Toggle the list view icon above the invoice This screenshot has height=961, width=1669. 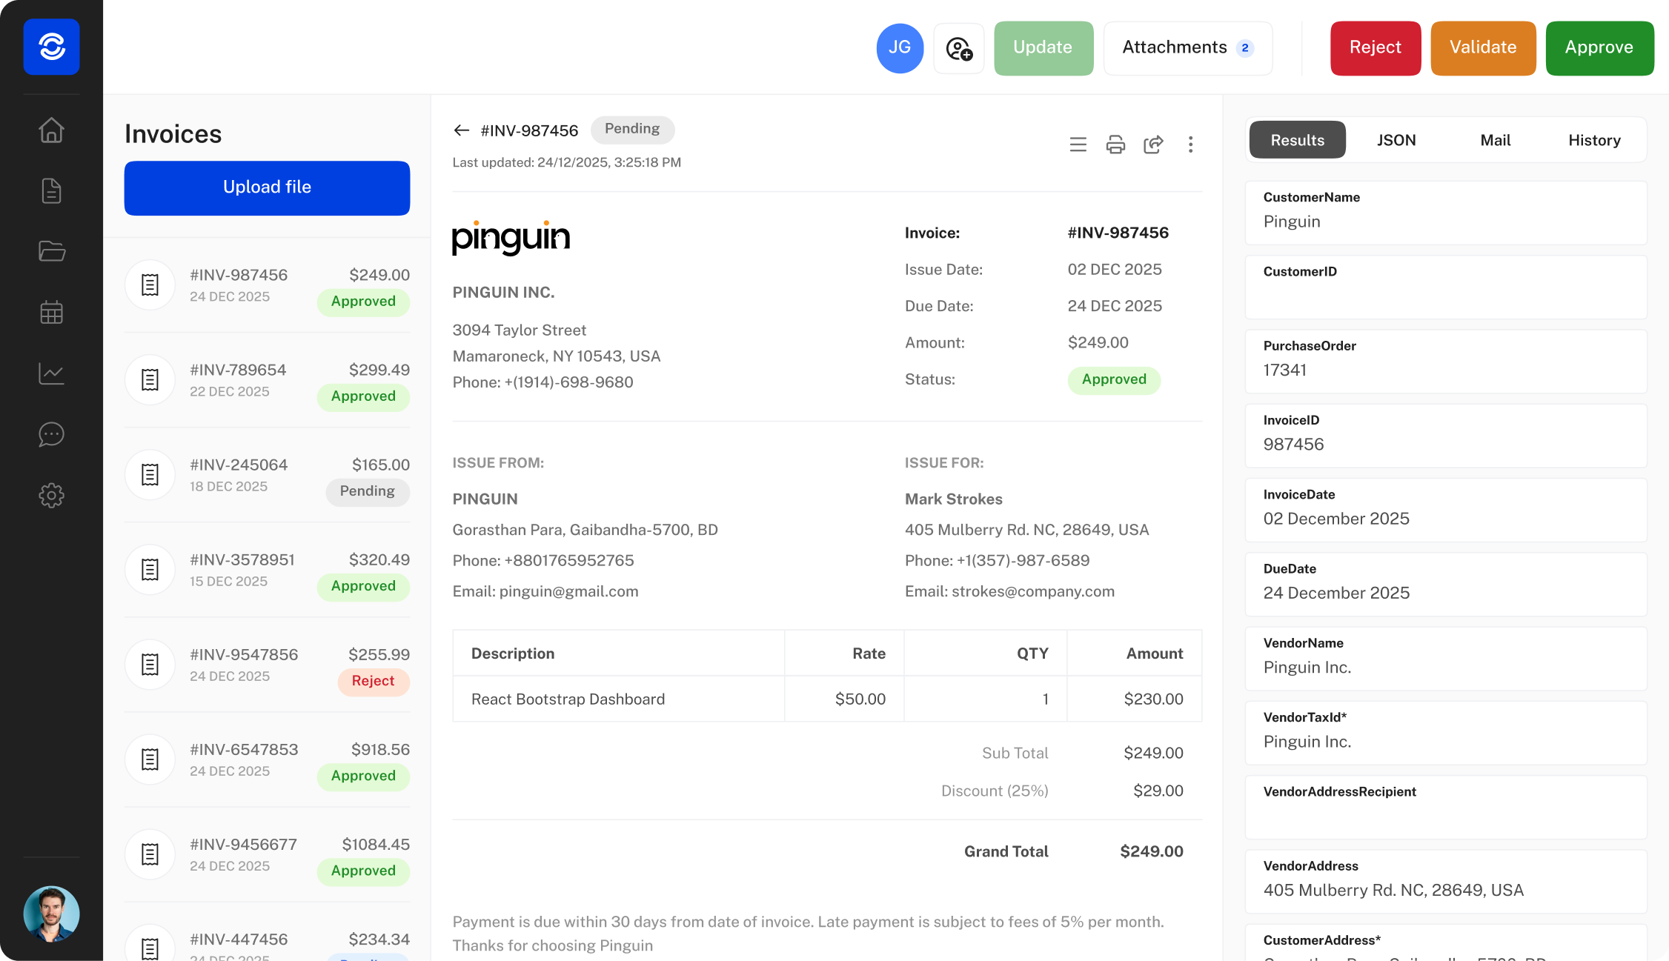(x=1078, y=144)
